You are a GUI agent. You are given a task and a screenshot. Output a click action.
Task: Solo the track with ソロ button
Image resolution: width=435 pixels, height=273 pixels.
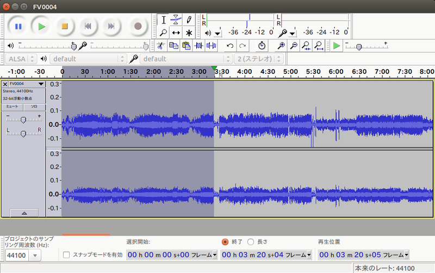[x=34, y=107]
